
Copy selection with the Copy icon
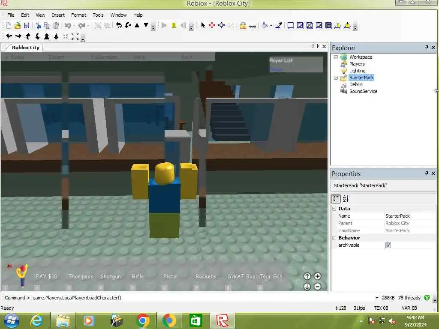(x=47, y=26)
